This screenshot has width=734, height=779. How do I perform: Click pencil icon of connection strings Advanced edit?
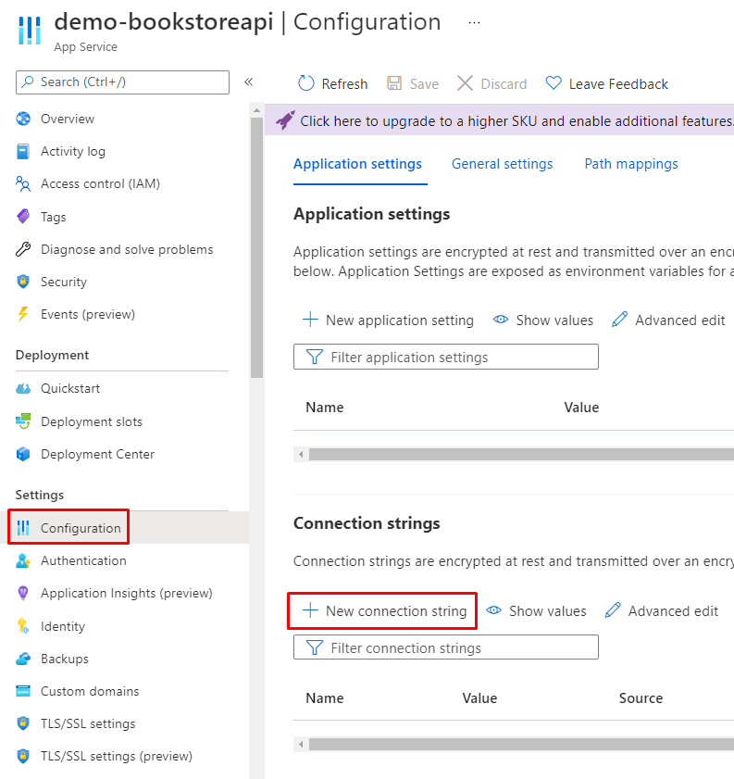click(x=613, y=609)
